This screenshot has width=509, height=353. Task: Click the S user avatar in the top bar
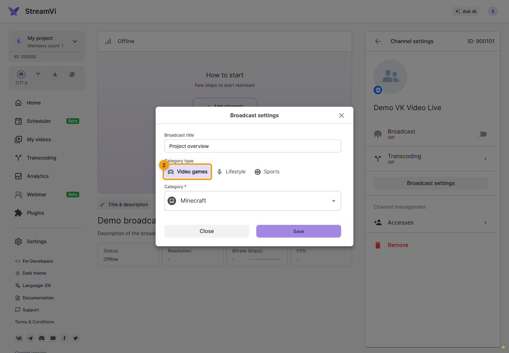point(493,11)
